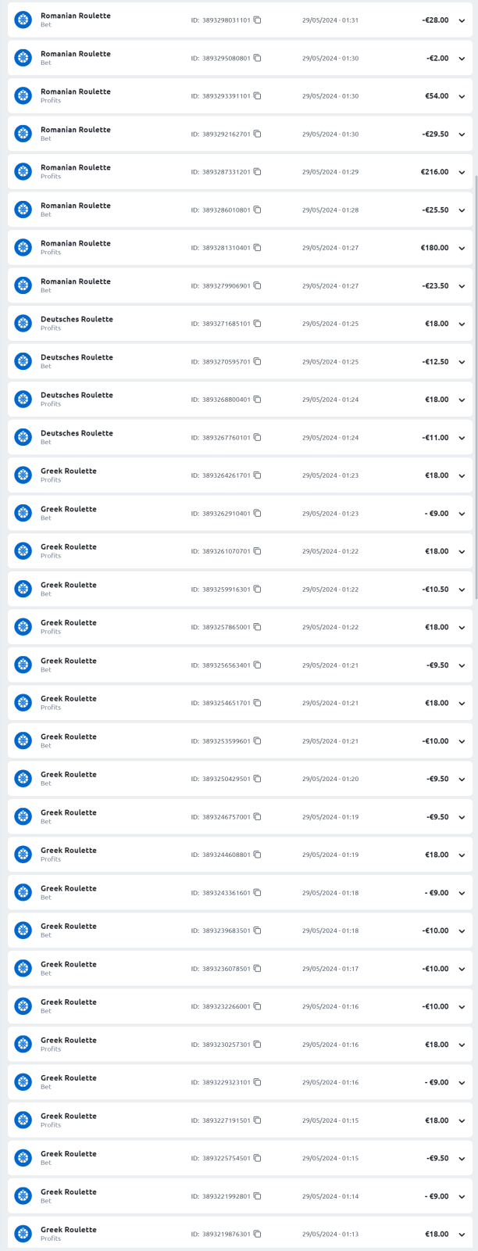Open Deutsches Roulette profit ID 3893268800401

[240, 400]
